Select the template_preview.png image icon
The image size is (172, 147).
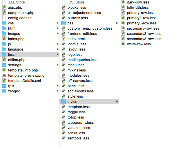[x=4, y=75]
